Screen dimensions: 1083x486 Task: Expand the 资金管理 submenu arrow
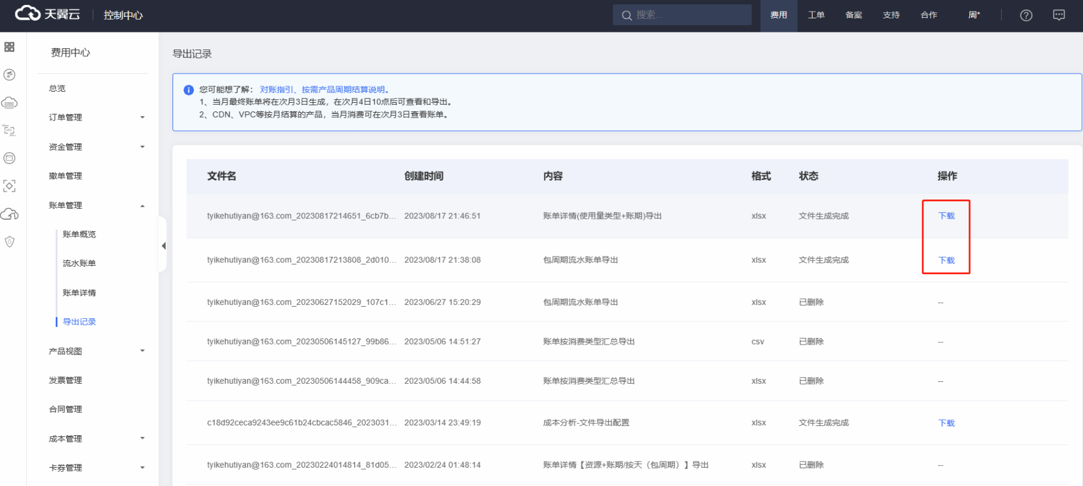click(x=142, y=147)
